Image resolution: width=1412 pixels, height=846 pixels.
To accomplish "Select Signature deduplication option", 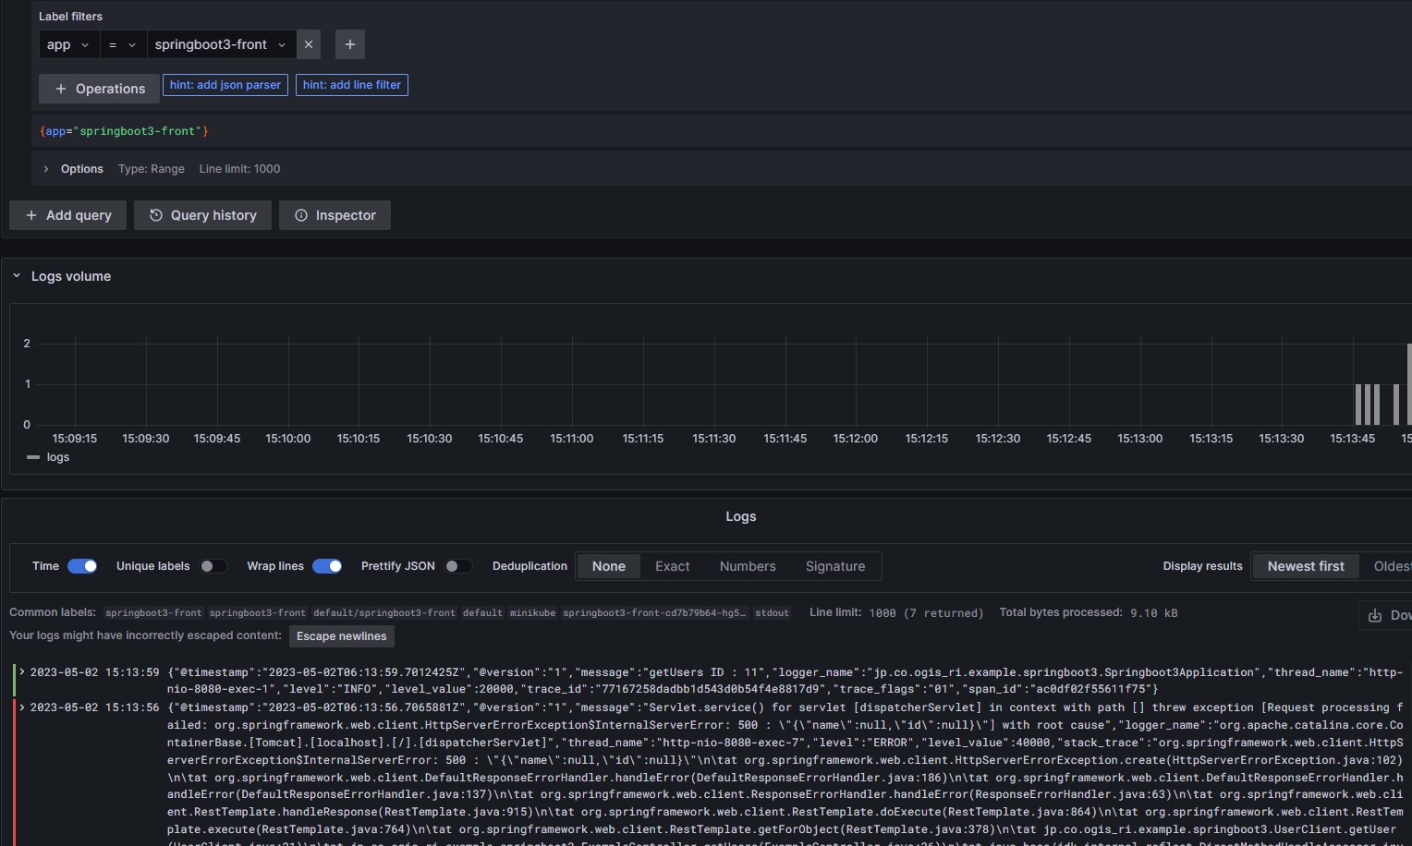I will 835,566.
